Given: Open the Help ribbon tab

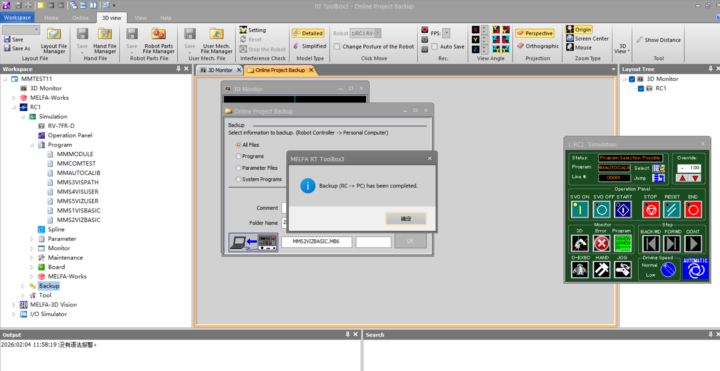Looking at the screenshot, I should click(x=166, y=18).
